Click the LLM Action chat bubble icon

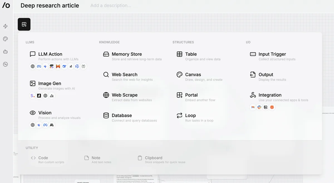33,54
